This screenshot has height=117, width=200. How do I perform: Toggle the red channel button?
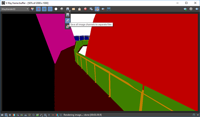pyautogui.click(x=38, y=9)
